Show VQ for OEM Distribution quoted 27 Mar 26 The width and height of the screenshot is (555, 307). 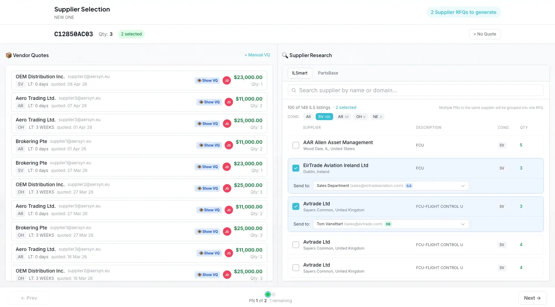pos(207,188)
